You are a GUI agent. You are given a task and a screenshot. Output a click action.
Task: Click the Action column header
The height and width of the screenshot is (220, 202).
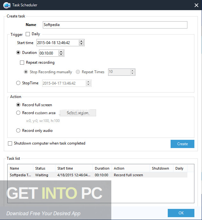click(131, 168)
